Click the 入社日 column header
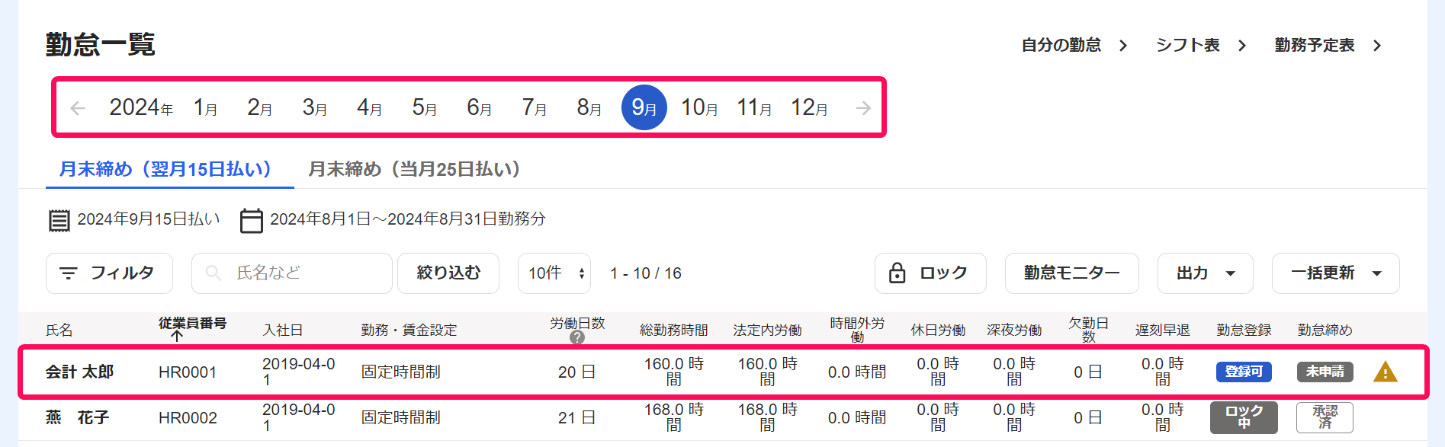Screen dimensions: 1445x447 click(283, 330)
